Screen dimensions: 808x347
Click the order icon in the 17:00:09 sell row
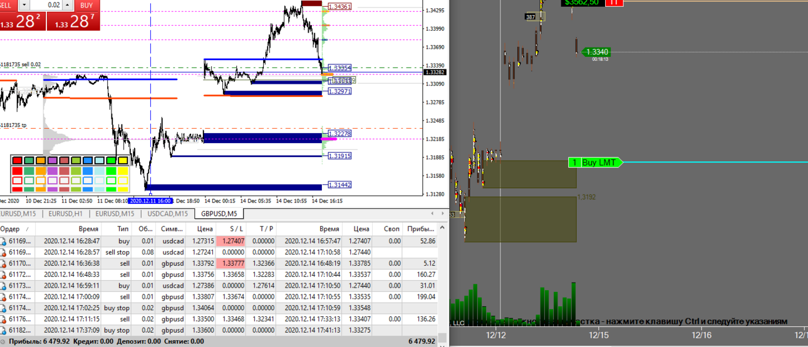point(3,297)
